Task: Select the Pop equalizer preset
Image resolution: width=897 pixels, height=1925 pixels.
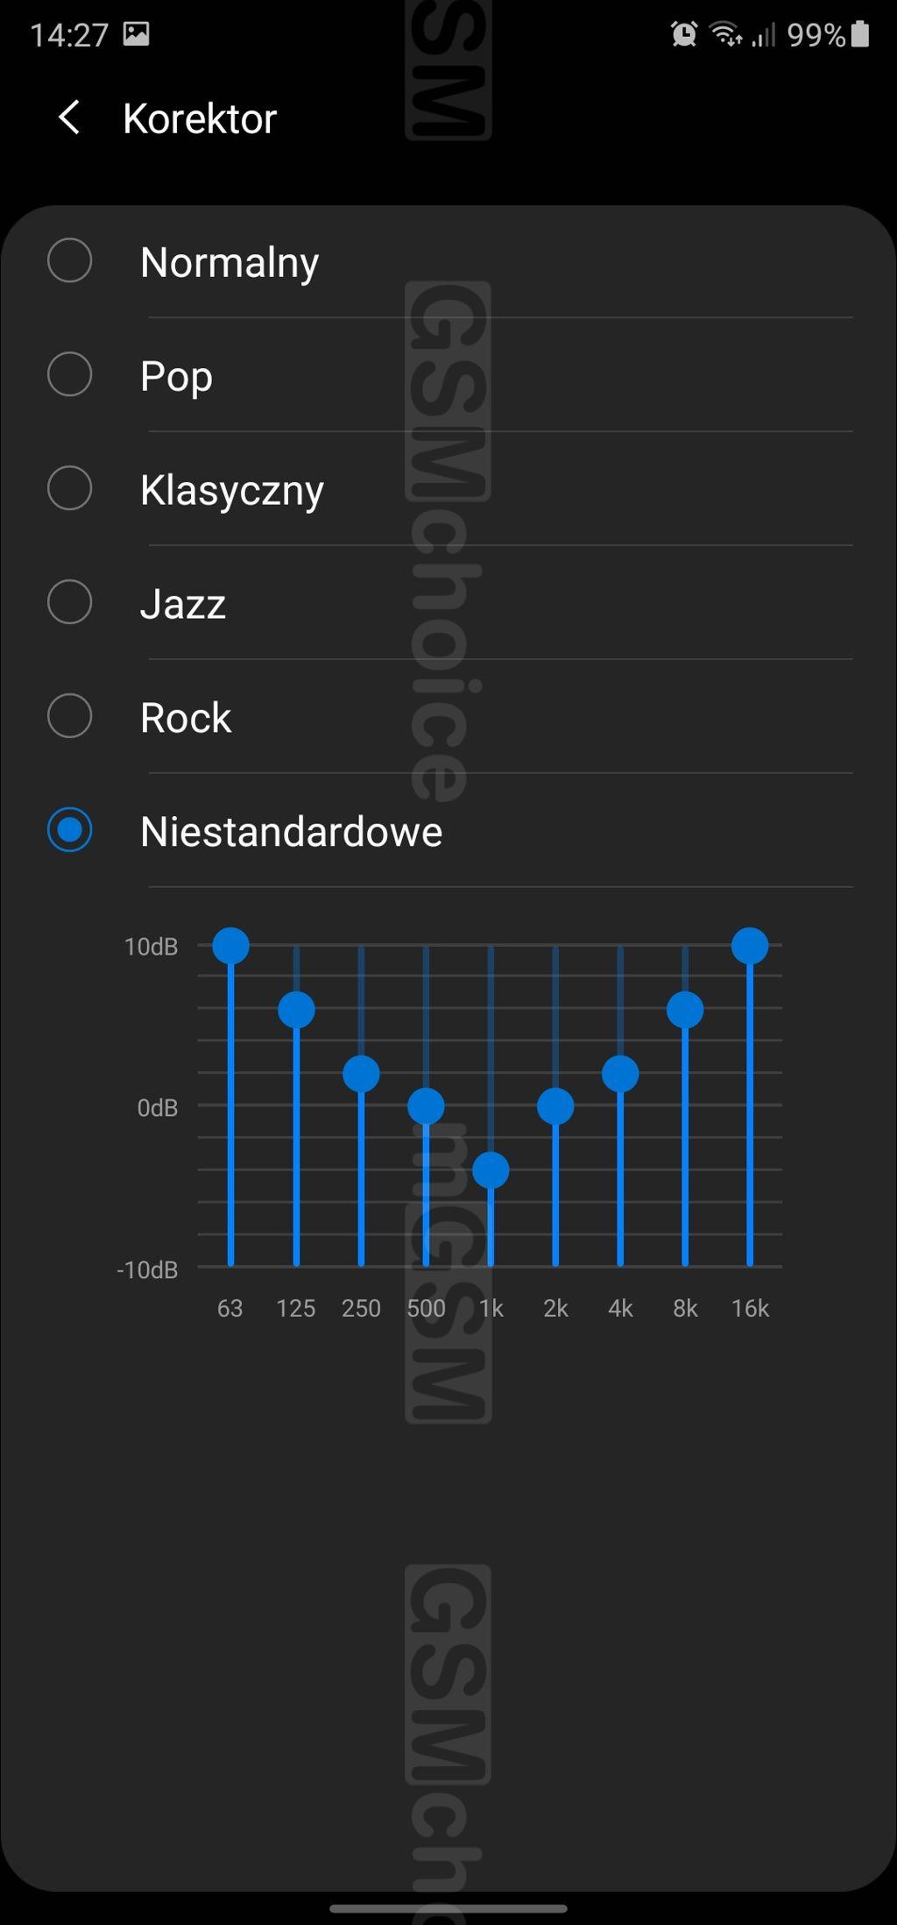Action: tap(70, 374)
